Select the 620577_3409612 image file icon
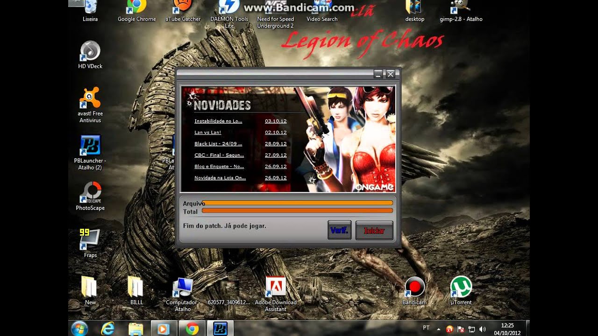Viewport: 598px width, 336px height. click(x=229, y=291)
